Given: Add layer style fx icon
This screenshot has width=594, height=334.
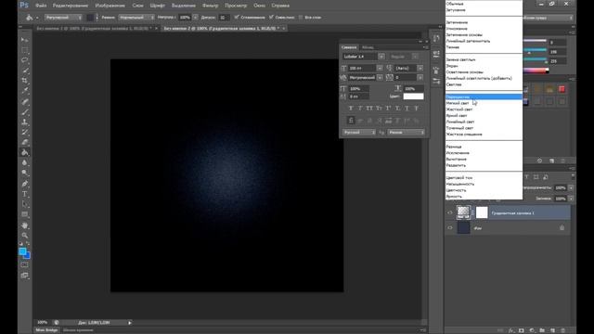Looking at the screenshot, I should click(x=511, y=330).
